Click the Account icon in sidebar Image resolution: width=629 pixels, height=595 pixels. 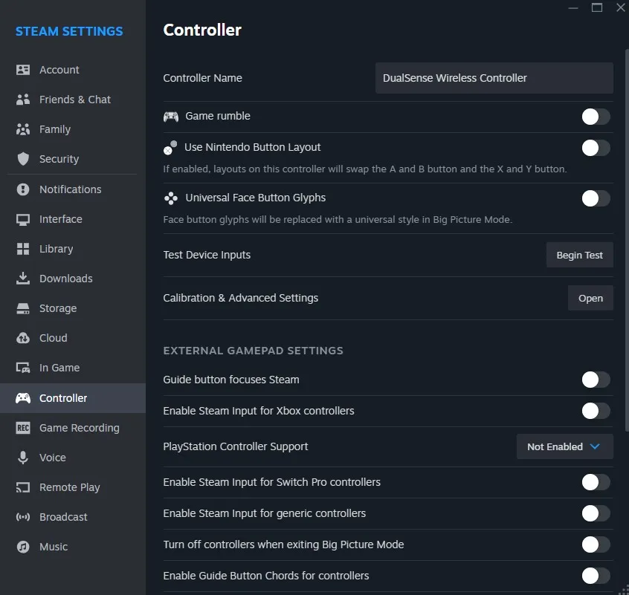[23, 70]
